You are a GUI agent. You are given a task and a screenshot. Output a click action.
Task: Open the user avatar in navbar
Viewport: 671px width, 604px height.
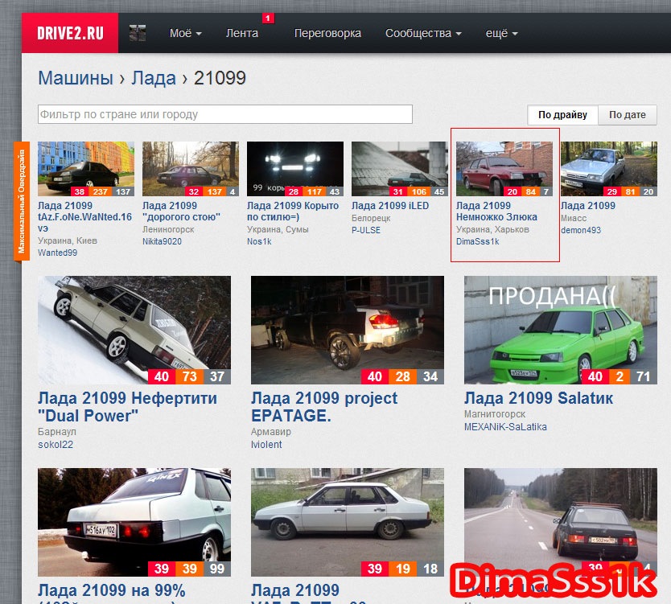(x=138, y=33)
